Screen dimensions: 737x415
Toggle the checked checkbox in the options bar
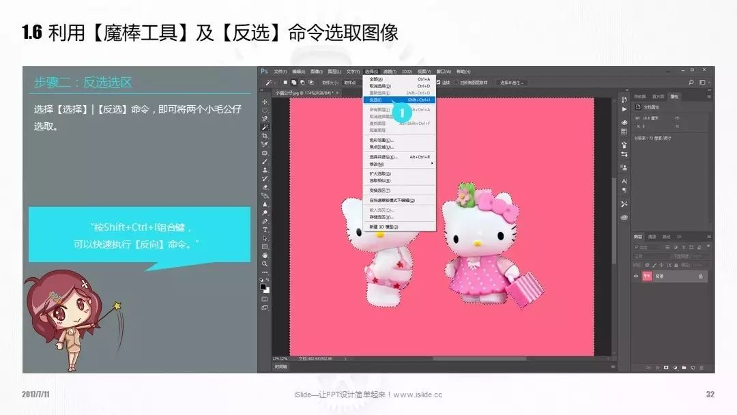point(439,82)
